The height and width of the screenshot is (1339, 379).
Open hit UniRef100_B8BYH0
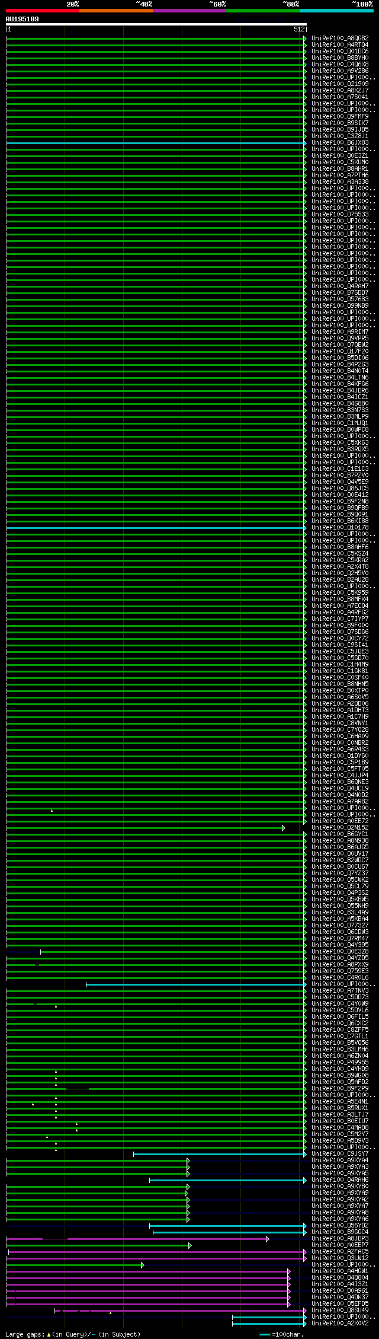pos(340,58)
